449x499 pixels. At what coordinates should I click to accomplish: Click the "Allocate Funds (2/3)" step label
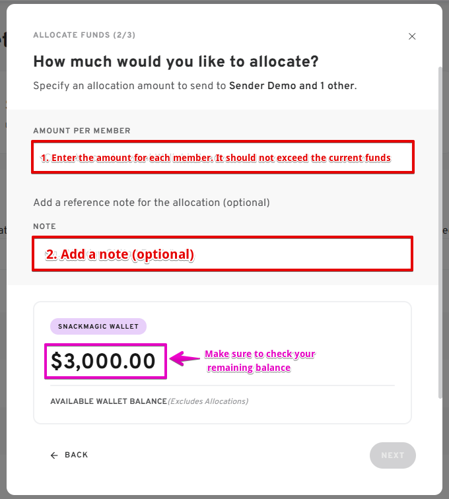(85, 35)
